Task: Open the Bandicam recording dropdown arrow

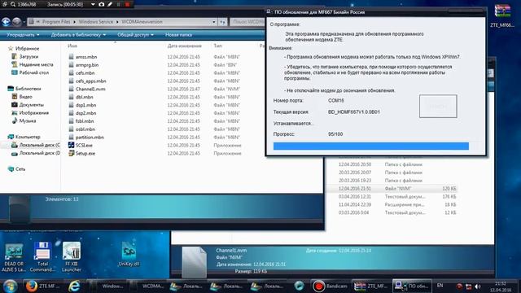Action: coord(93,4)
